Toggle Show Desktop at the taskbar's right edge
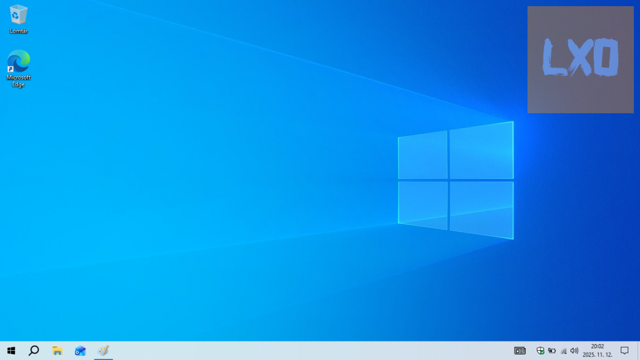The width and height of the screenshot is (640, 360). (x=639, y=351)
